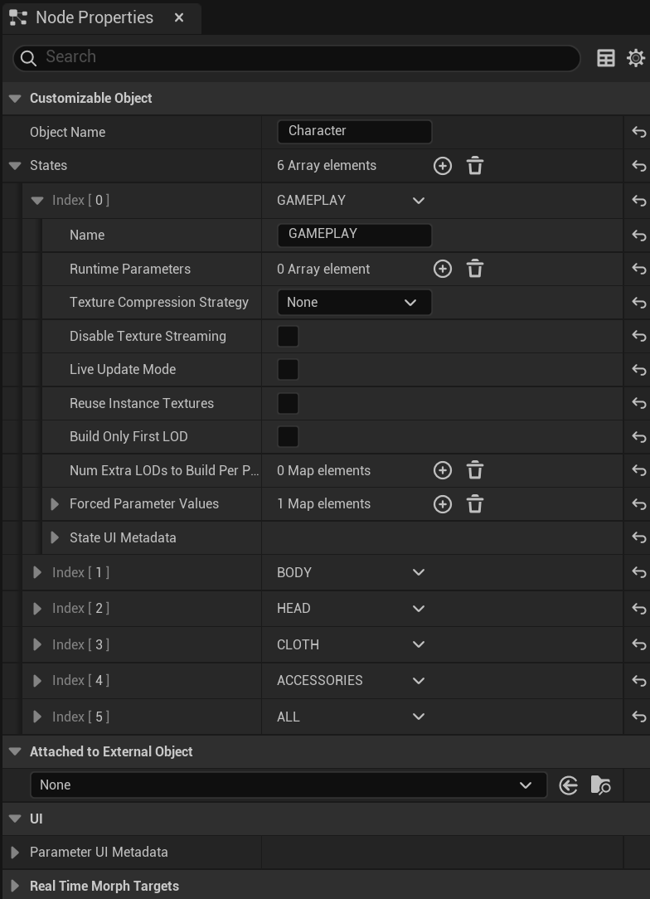Click the Search properties field

coord(297,57)
